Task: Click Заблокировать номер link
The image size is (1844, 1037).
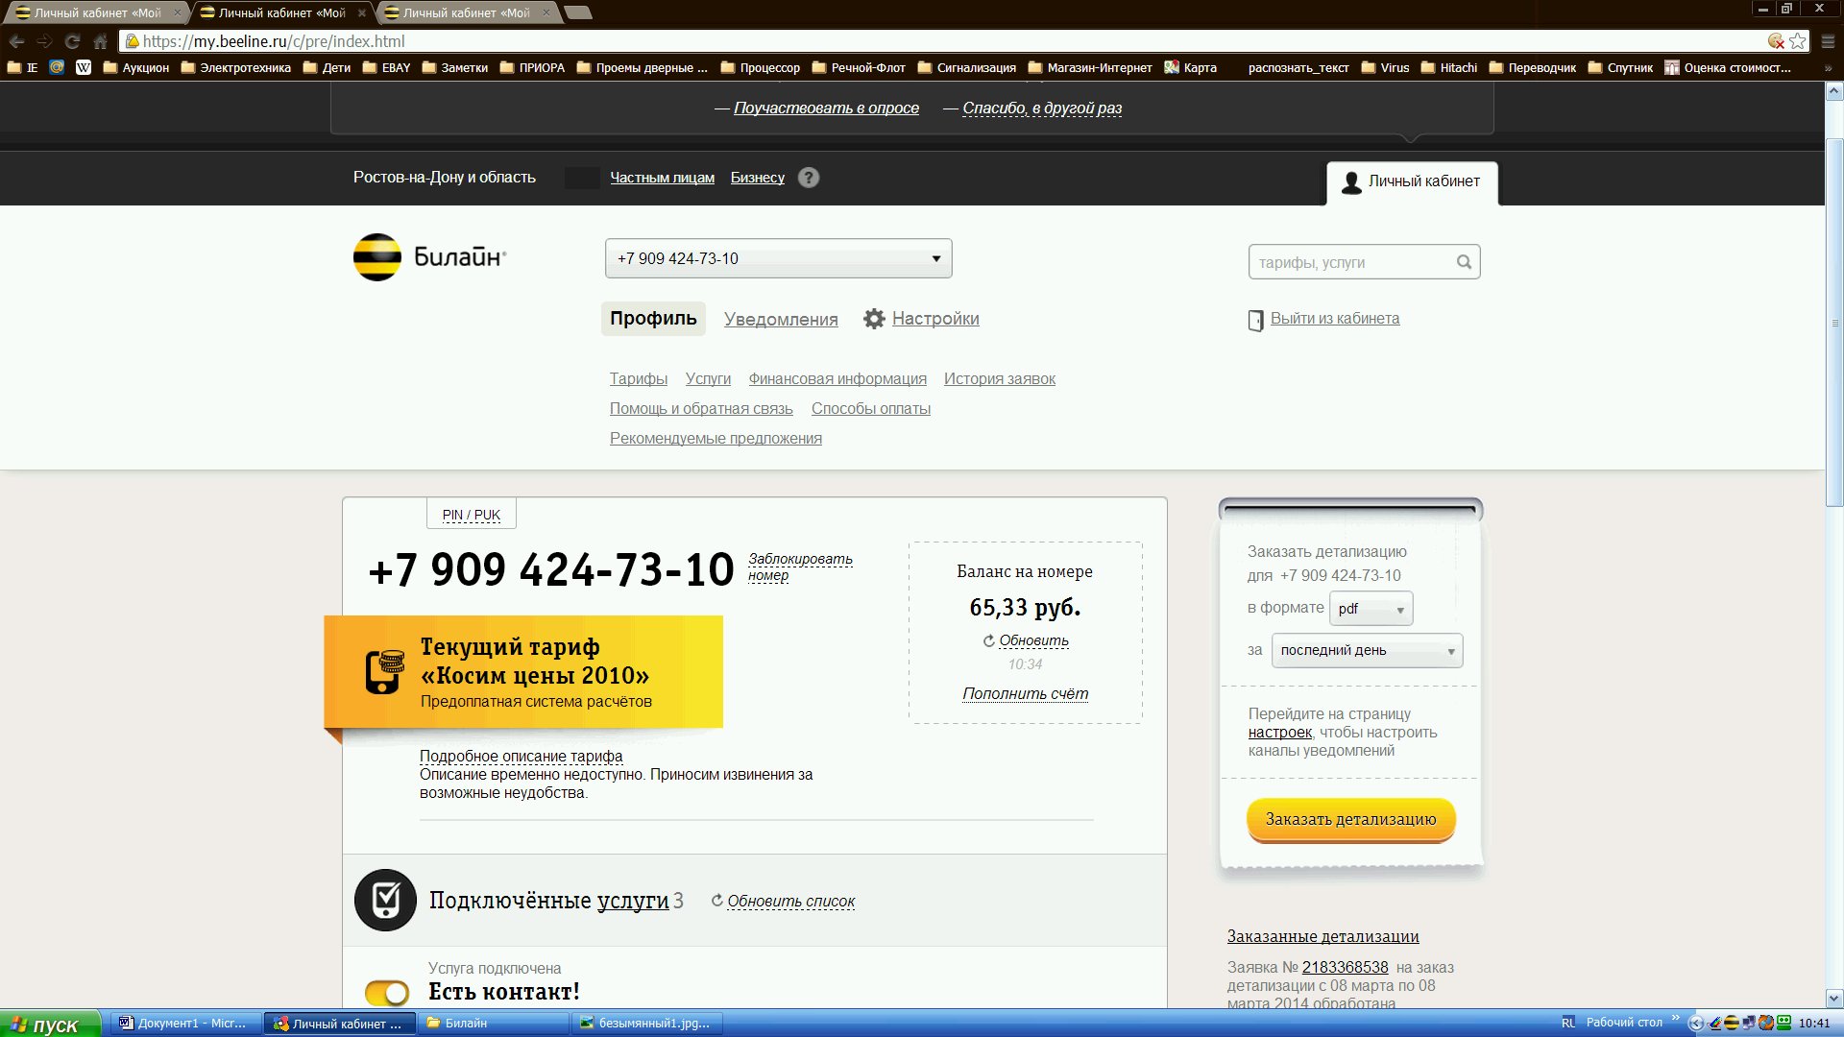Action: [800, 567]
